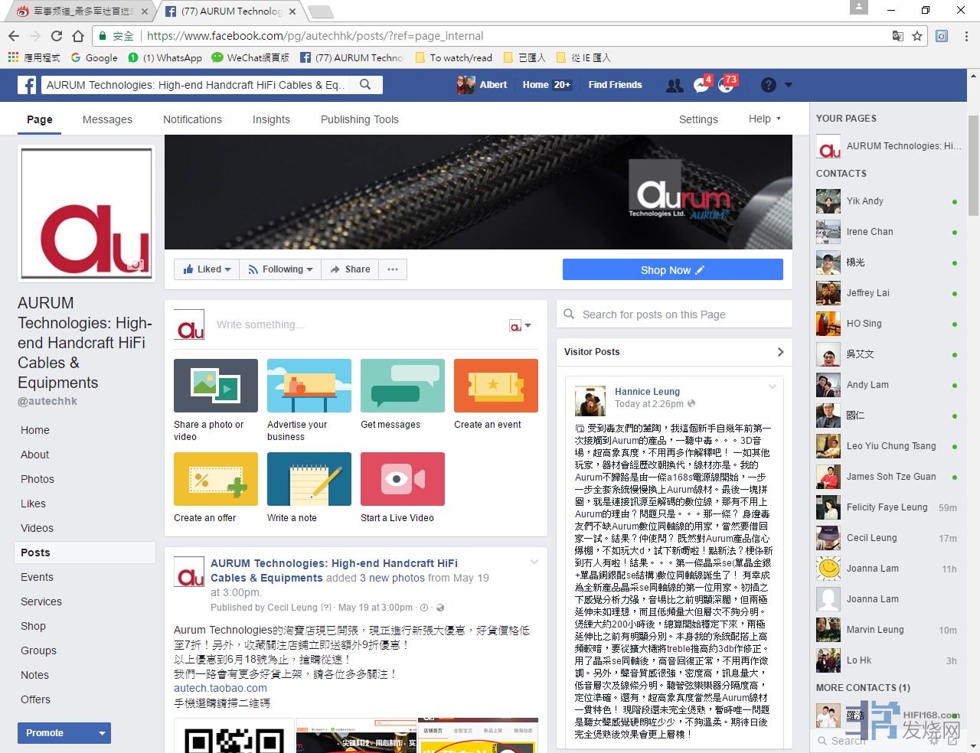
Task: Toggle the Liked button for the page
Action: pos(207,269)
